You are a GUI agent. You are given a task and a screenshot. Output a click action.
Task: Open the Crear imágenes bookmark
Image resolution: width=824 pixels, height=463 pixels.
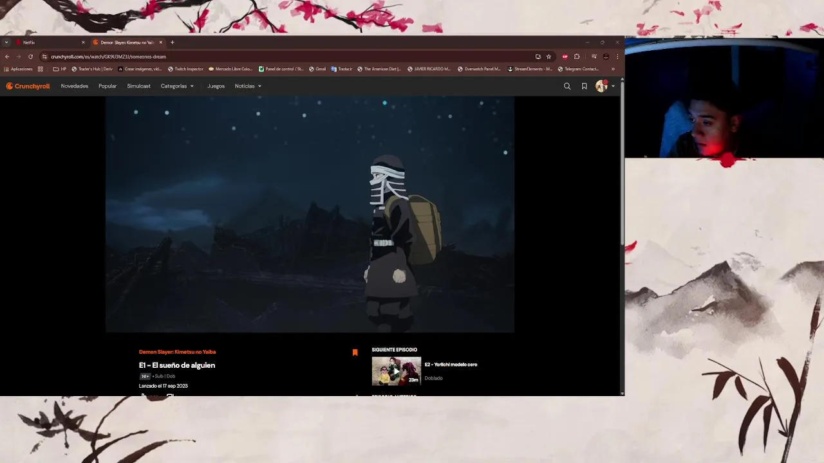coord(140,69)
